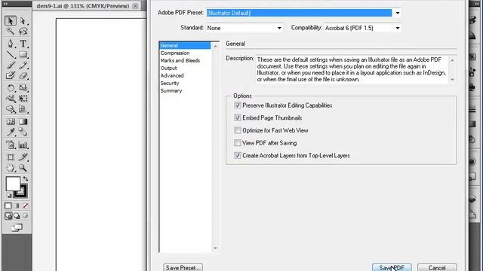The height and width of the screenshot is (271, 483).
Task: Pick the Width tool
Action: 11,99
